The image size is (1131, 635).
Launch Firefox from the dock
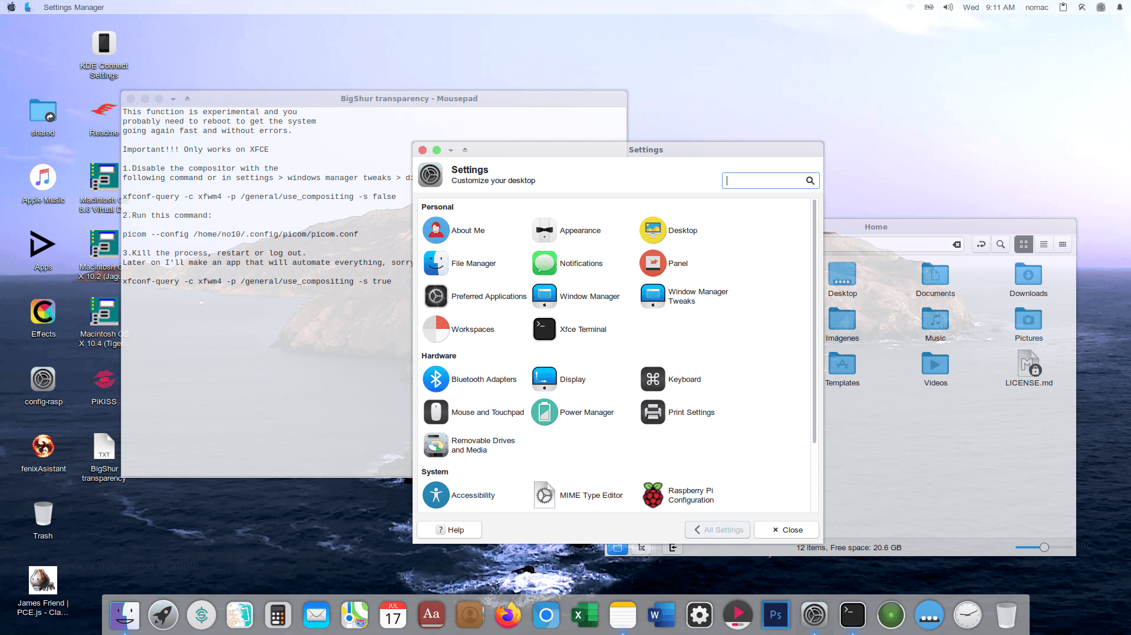point(508,616)
